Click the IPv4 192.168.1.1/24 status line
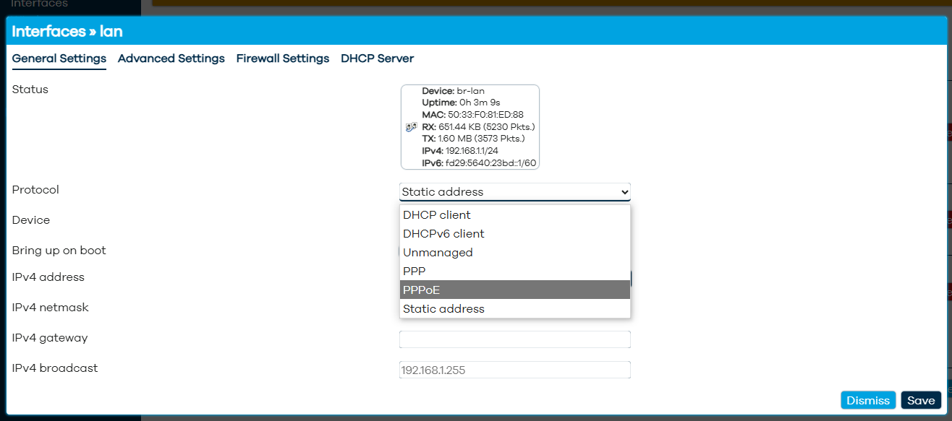The image size is (952, 421). click(460, 151)
